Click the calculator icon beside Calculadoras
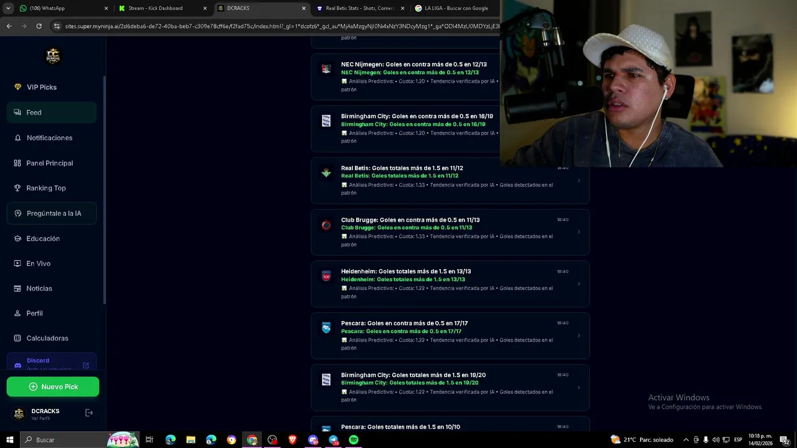The image size is (797, 448). pos(17,338)
